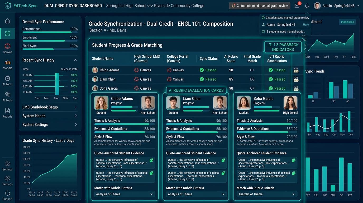Click the High School Canvas icon for Liam Chen

(136, 79)
